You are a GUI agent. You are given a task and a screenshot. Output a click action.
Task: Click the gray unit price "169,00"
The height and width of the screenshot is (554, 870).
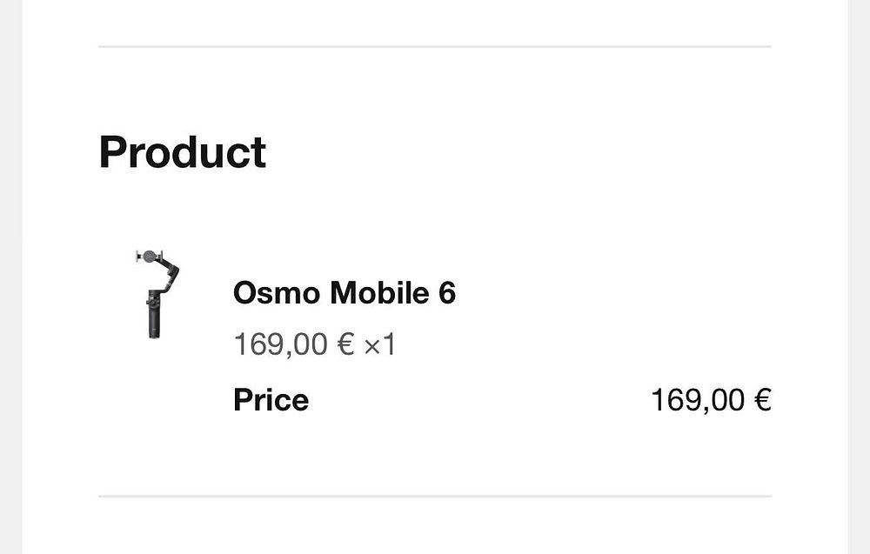click(x=280, y=345)
